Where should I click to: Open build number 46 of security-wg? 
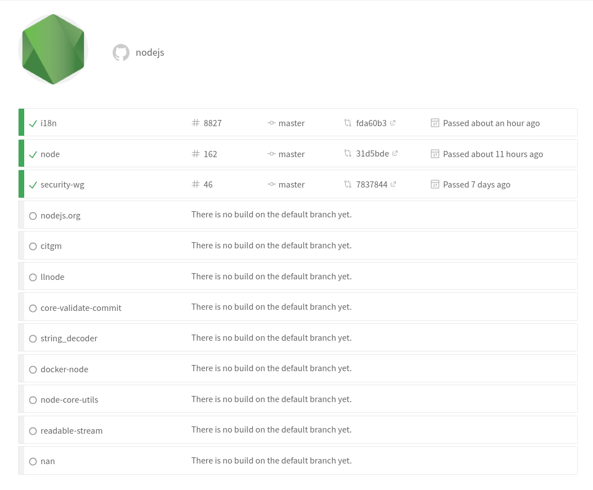tap(208, 185)
